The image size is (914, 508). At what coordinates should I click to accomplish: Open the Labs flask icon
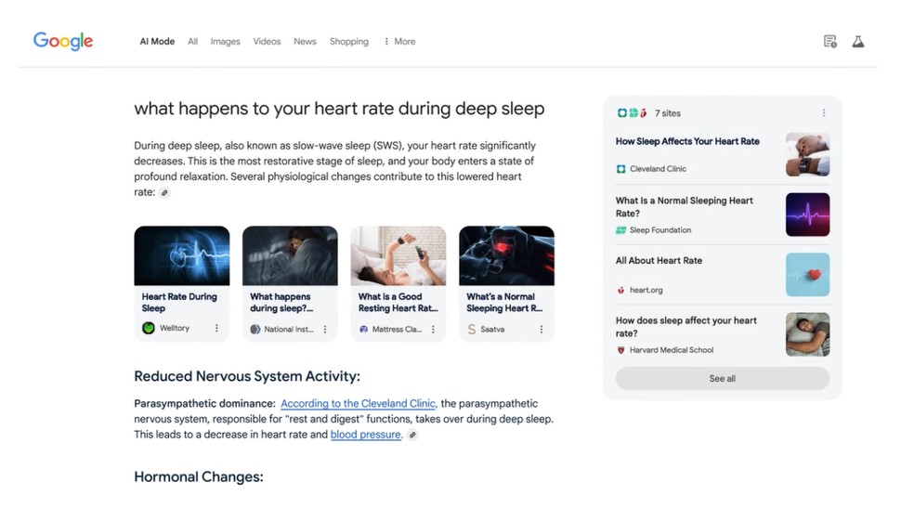[x=858, y=42]
